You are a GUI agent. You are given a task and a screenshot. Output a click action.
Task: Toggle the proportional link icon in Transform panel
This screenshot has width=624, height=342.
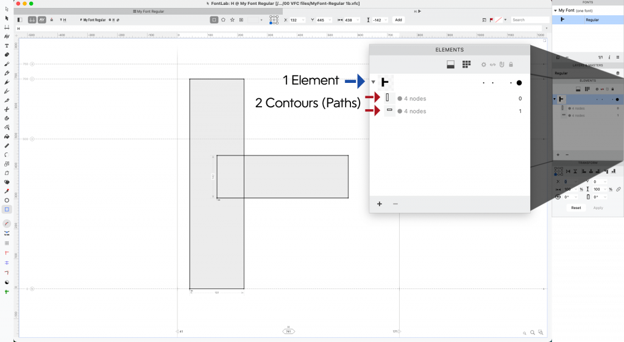[619, 190]
